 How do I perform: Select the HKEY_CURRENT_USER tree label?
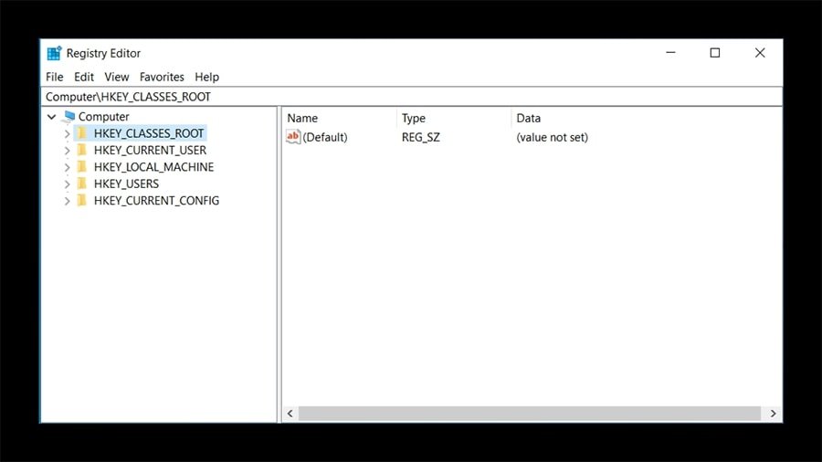pyautogui.click(x=150, y=151)
